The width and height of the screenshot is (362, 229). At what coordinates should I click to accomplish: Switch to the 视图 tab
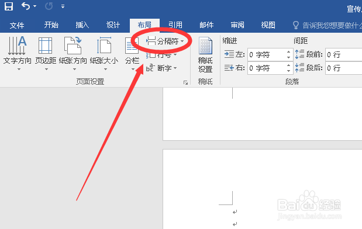click(268, 25)
